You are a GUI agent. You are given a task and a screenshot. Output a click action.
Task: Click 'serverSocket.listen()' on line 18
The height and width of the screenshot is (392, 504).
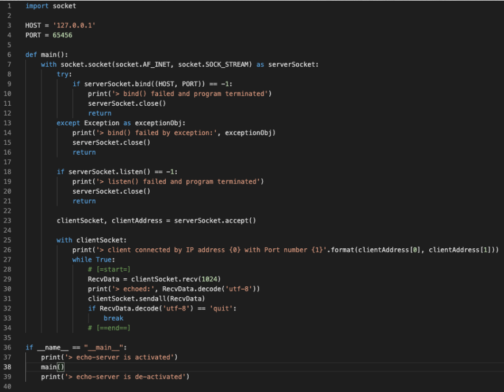pos(109,172)
